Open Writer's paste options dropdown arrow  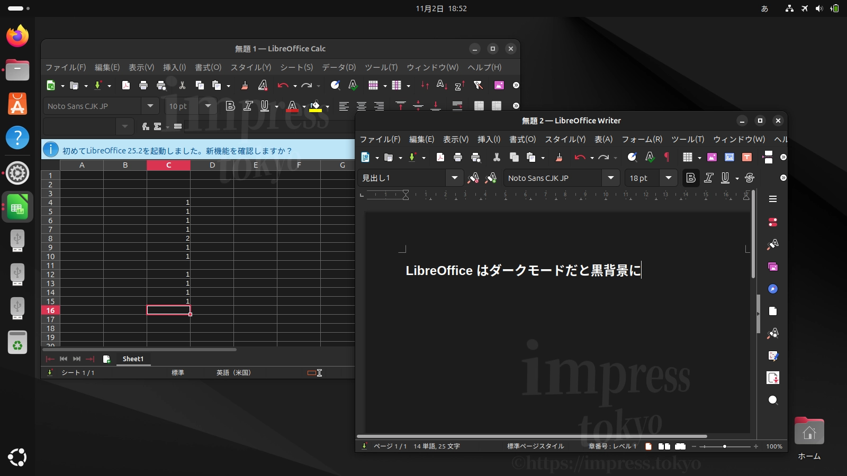point(543,158)
